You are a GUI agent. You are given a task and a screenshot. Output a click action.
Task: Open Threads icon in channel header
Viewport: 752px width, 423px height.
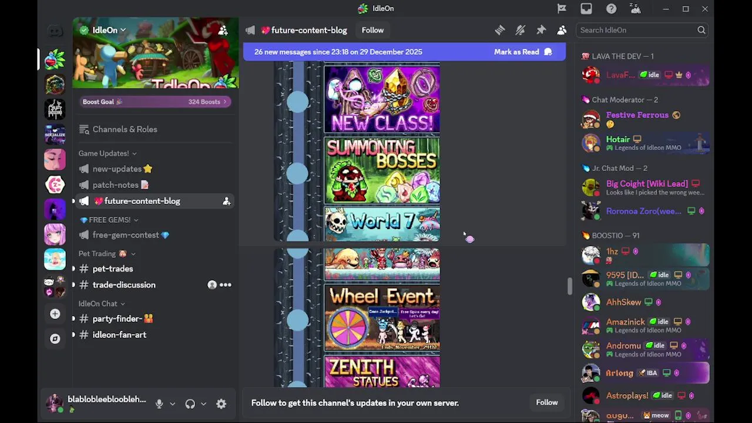pyautogui.click(x=499, y=30)
